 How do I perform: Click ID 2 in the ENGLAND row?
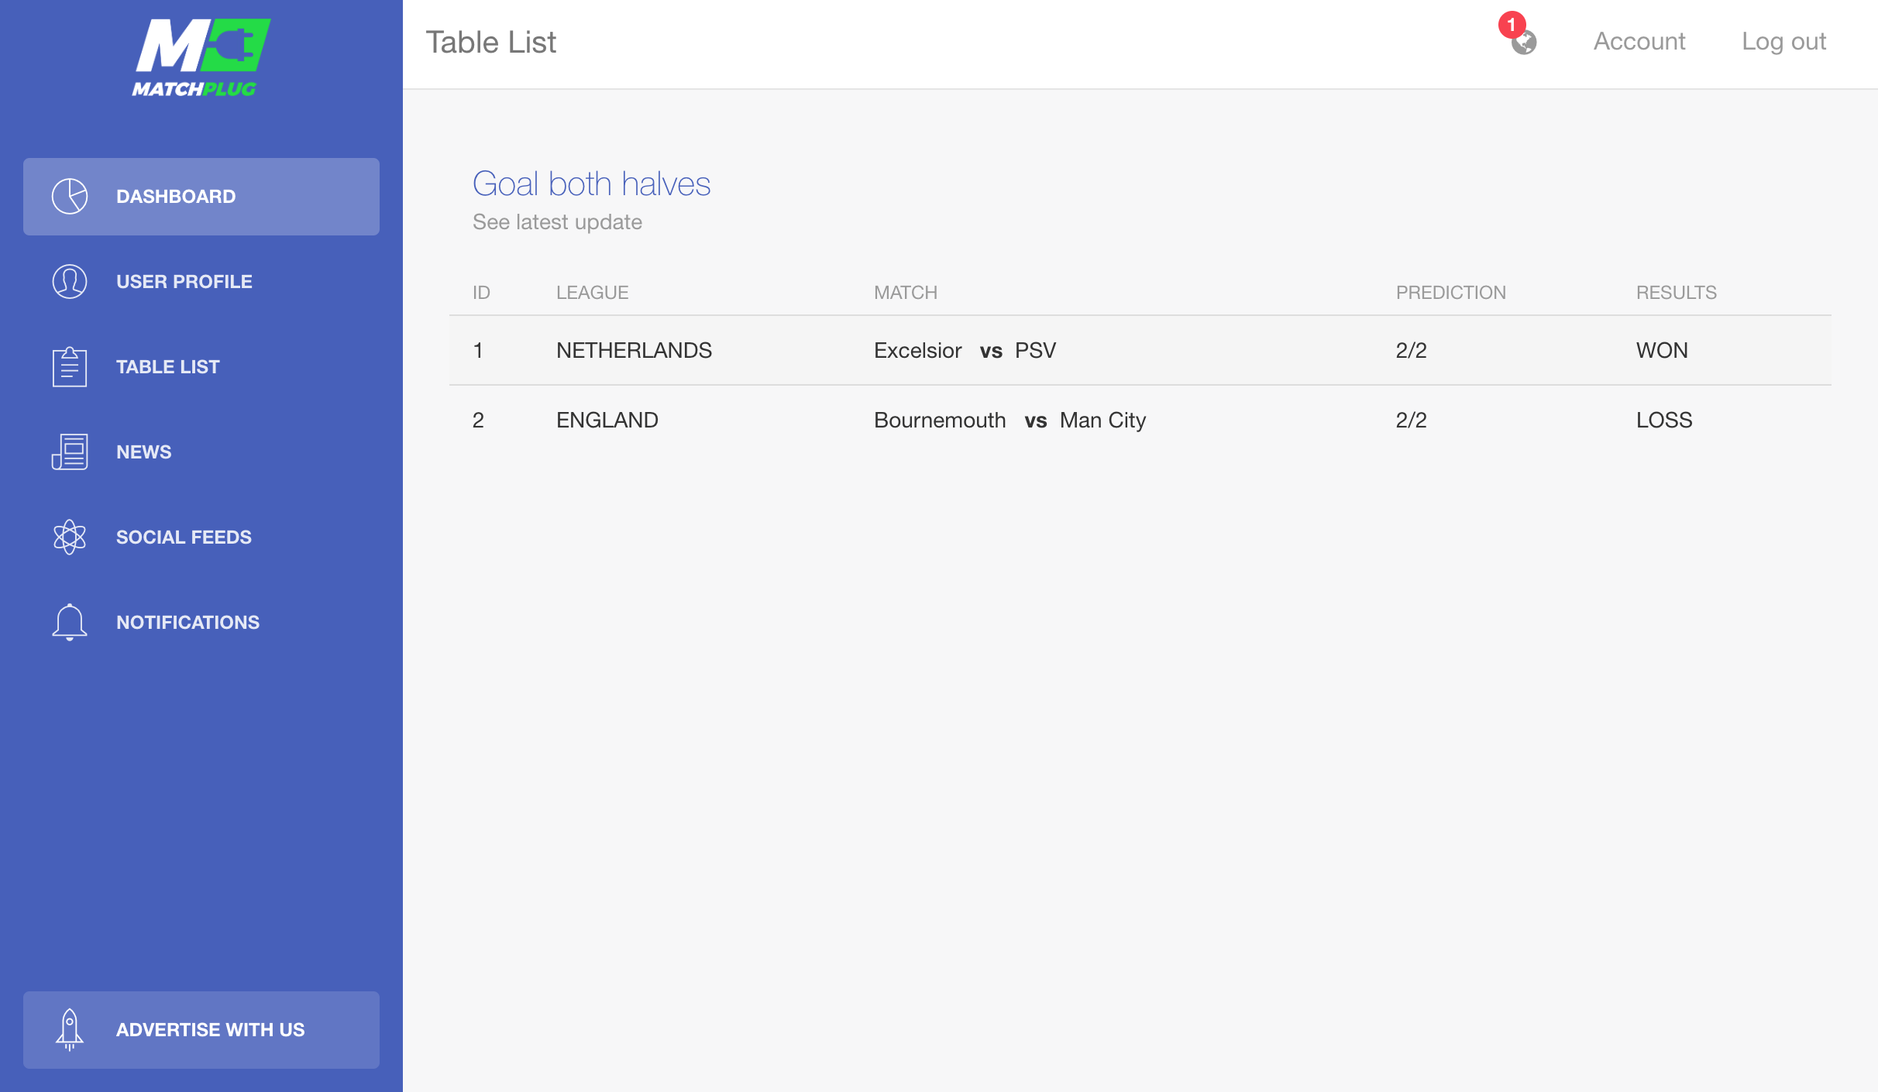(478, 421)
